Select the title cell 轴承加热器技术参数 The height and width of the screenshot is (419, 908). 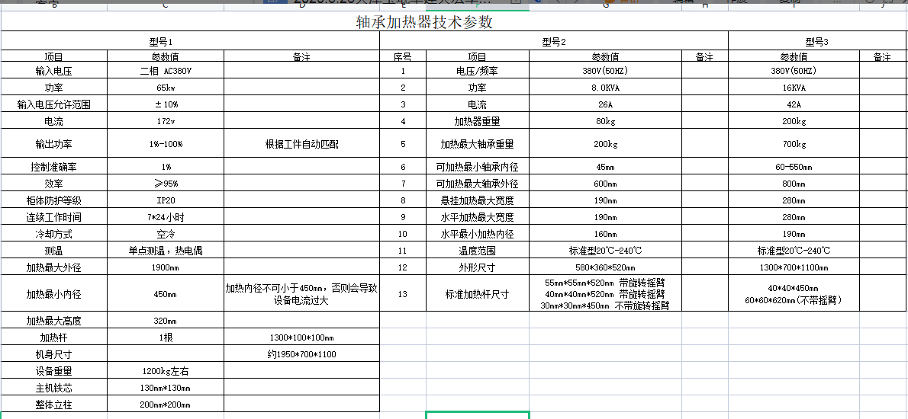424,22
